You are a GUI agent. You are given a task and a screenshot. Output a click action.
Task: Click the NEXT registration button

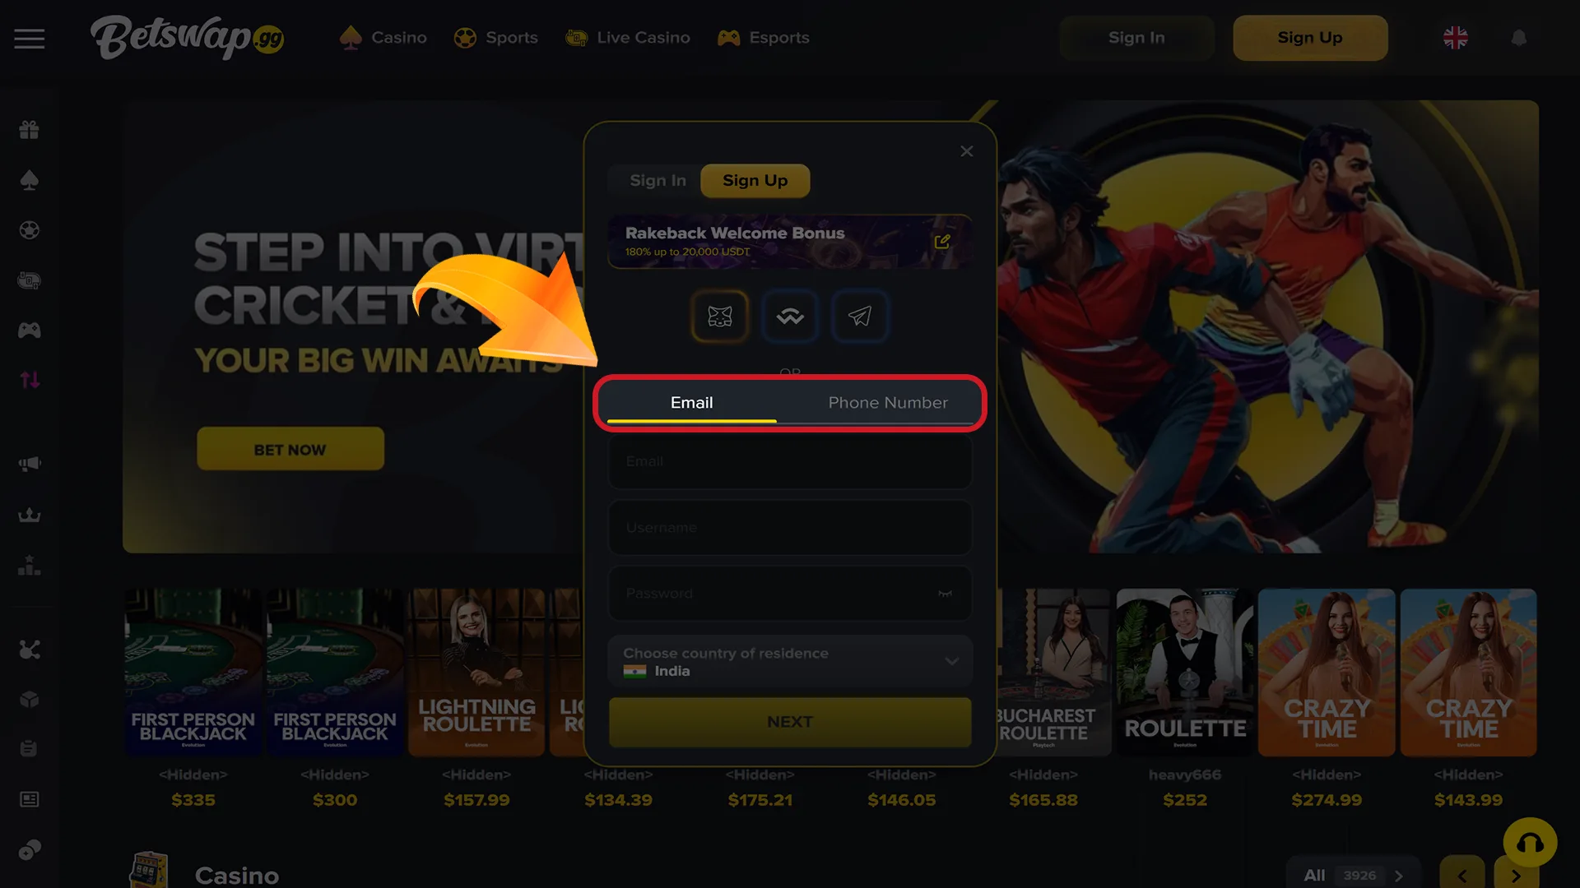pos(790,721)
